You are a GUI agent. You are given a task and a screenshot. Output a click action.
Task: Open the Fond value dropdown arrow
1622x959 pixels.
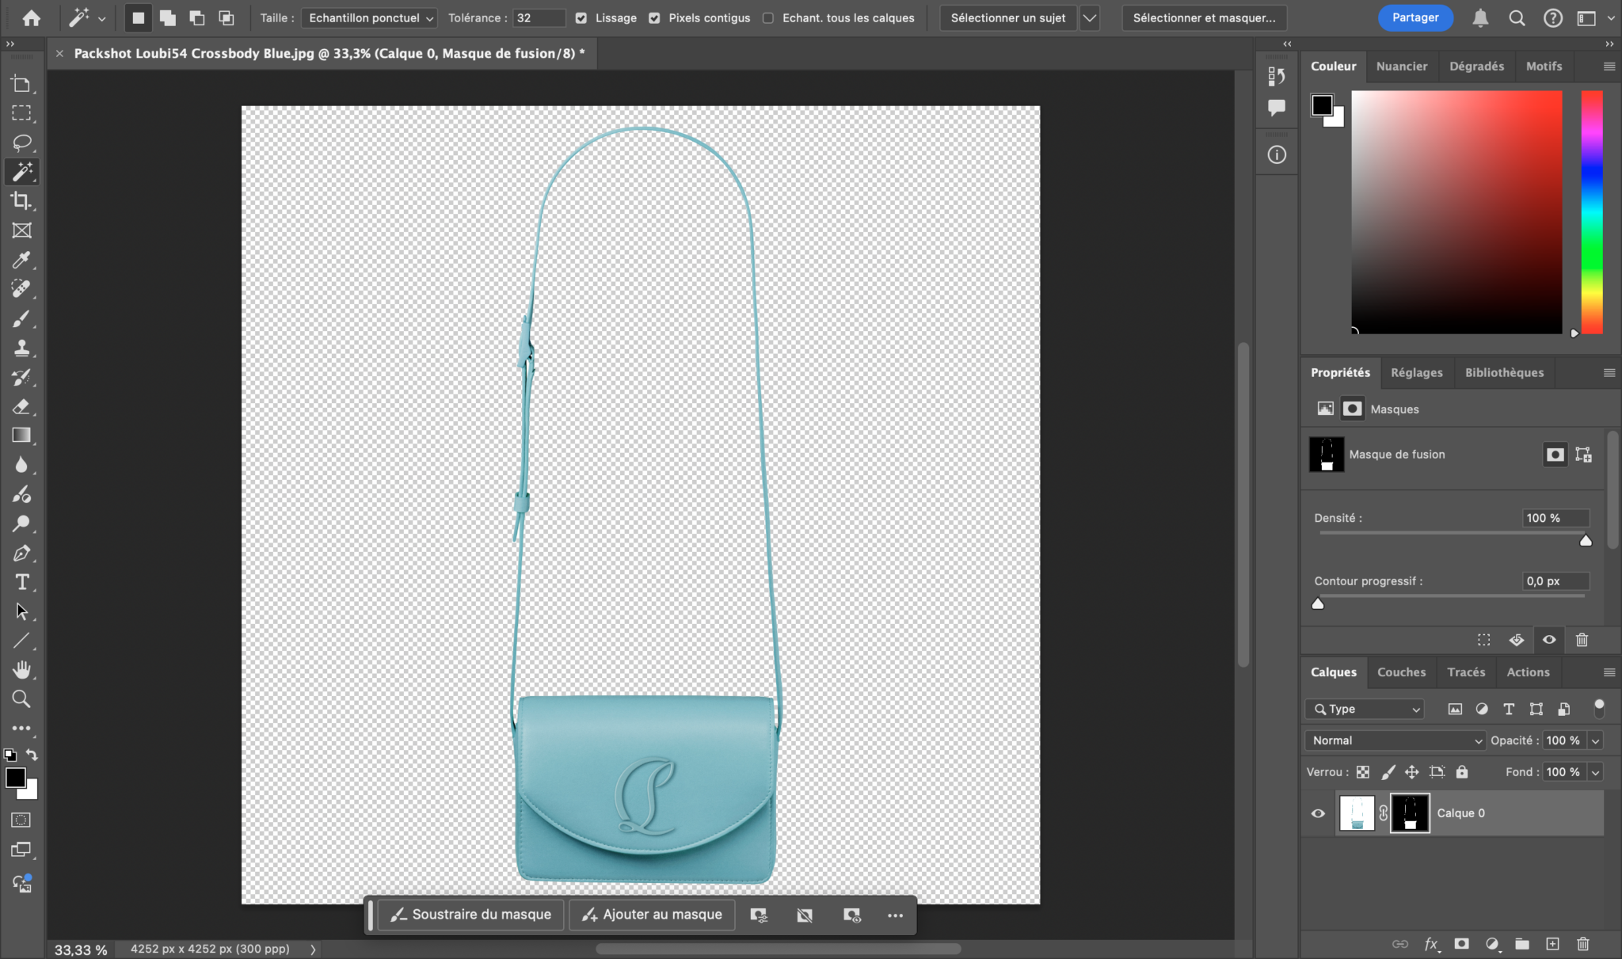click(1595, 772)
